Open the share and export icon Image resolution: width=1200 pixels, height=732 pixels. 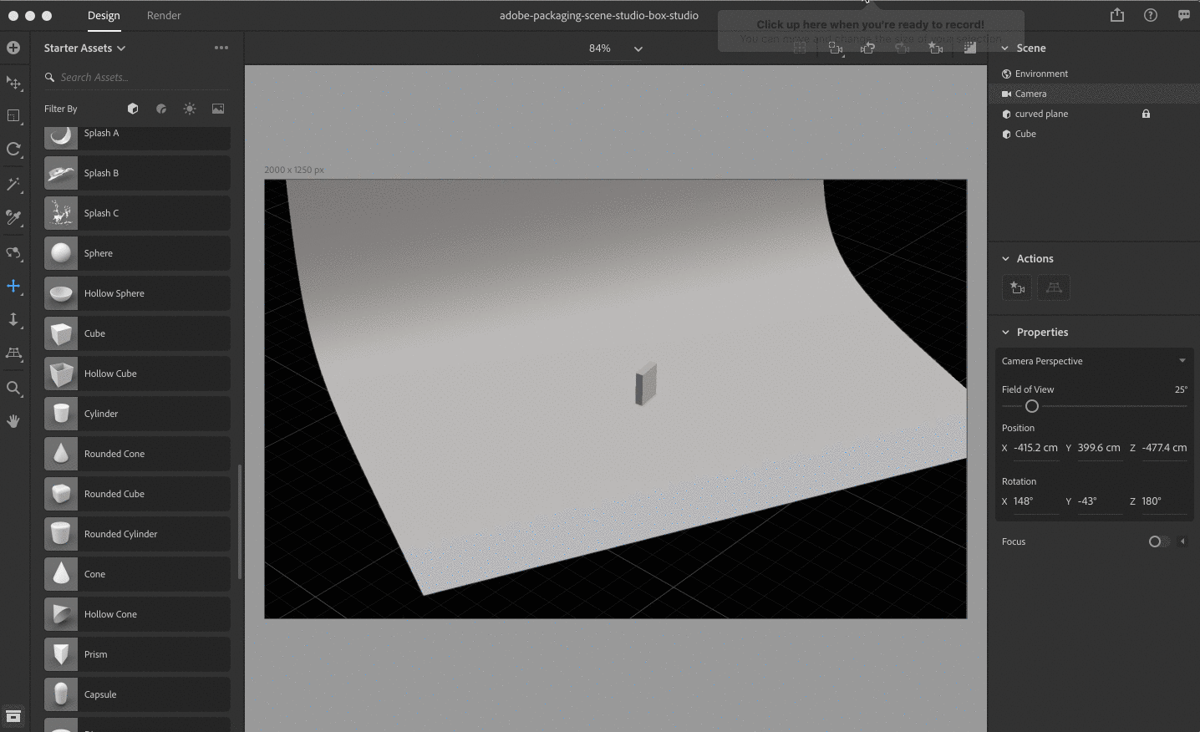click(1117, 15)
